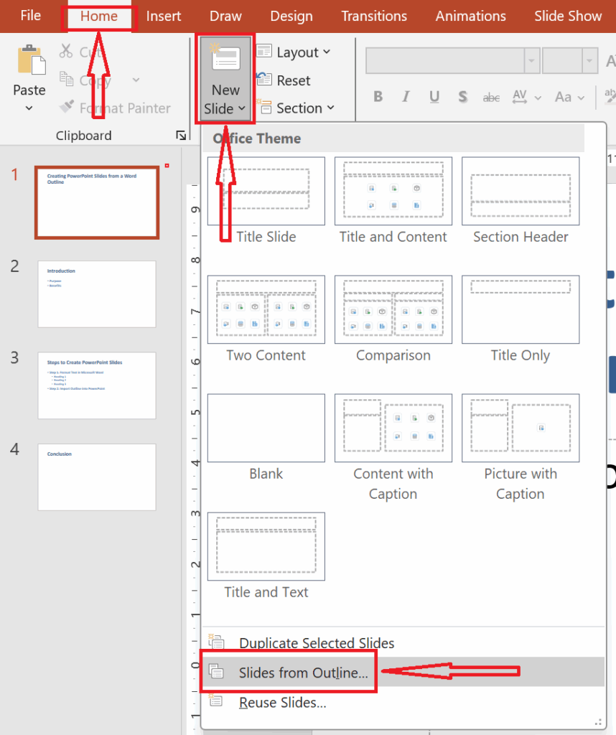Click the Text Shadow icon
Viewport: 616px width, 735px height.
462,97
